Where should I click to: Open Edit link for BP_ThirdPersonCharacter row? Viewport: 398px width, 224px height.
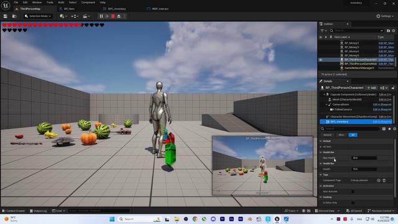click(386, 60)
